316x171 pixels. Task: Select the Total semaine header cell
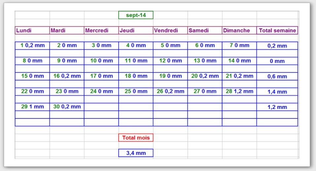tap(277, 30)
